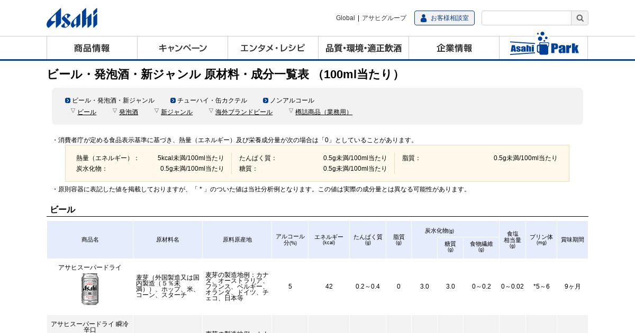This screenshot has width=635, height=333.
Task: Click the salt value 0～0.02 cell
Action: pos(512,286)
